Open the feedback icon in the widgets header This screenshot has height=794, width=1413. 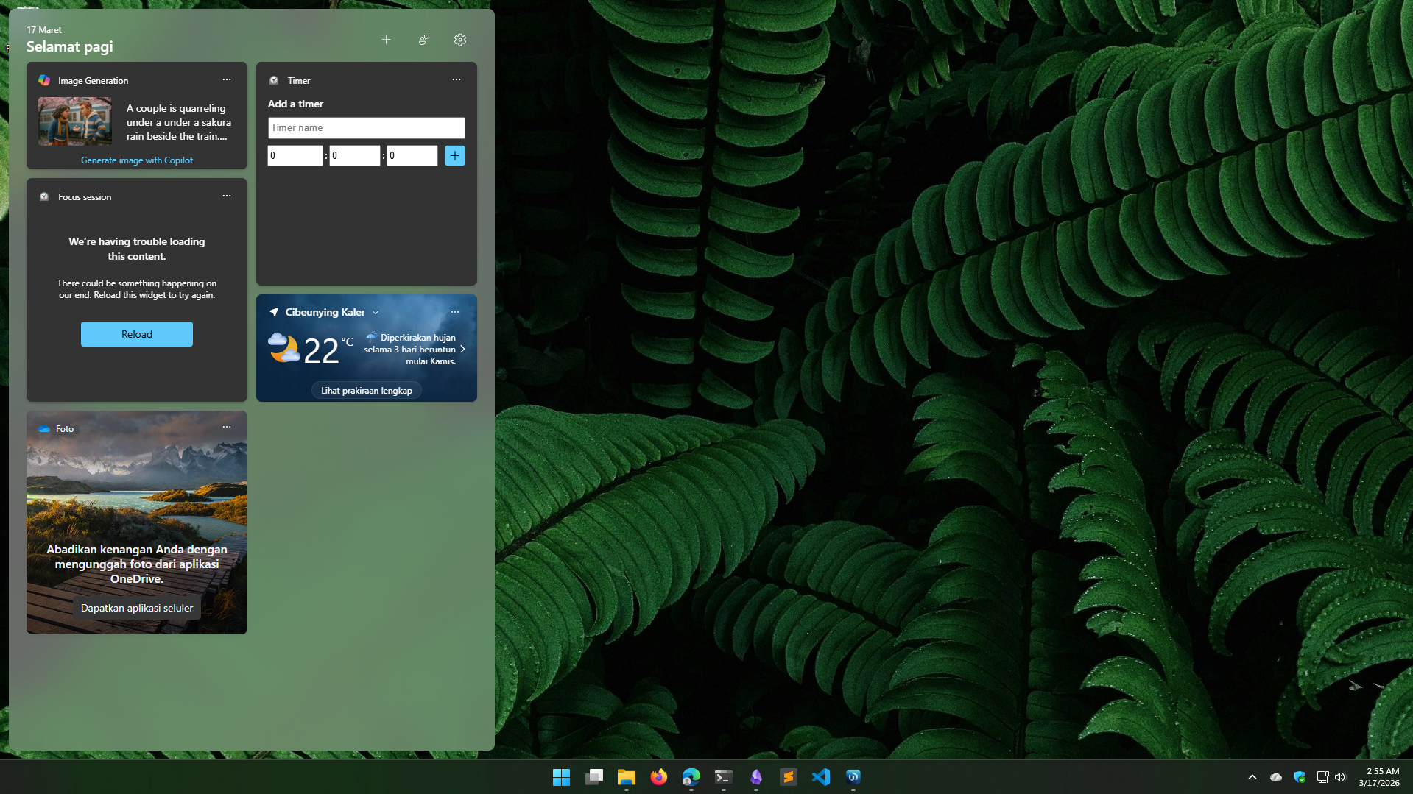[423, 40]
